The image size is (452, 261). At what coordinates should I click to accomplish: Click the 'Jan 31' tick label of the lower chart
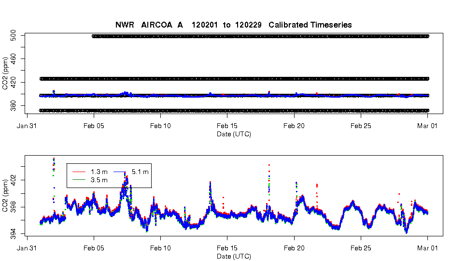27,248
